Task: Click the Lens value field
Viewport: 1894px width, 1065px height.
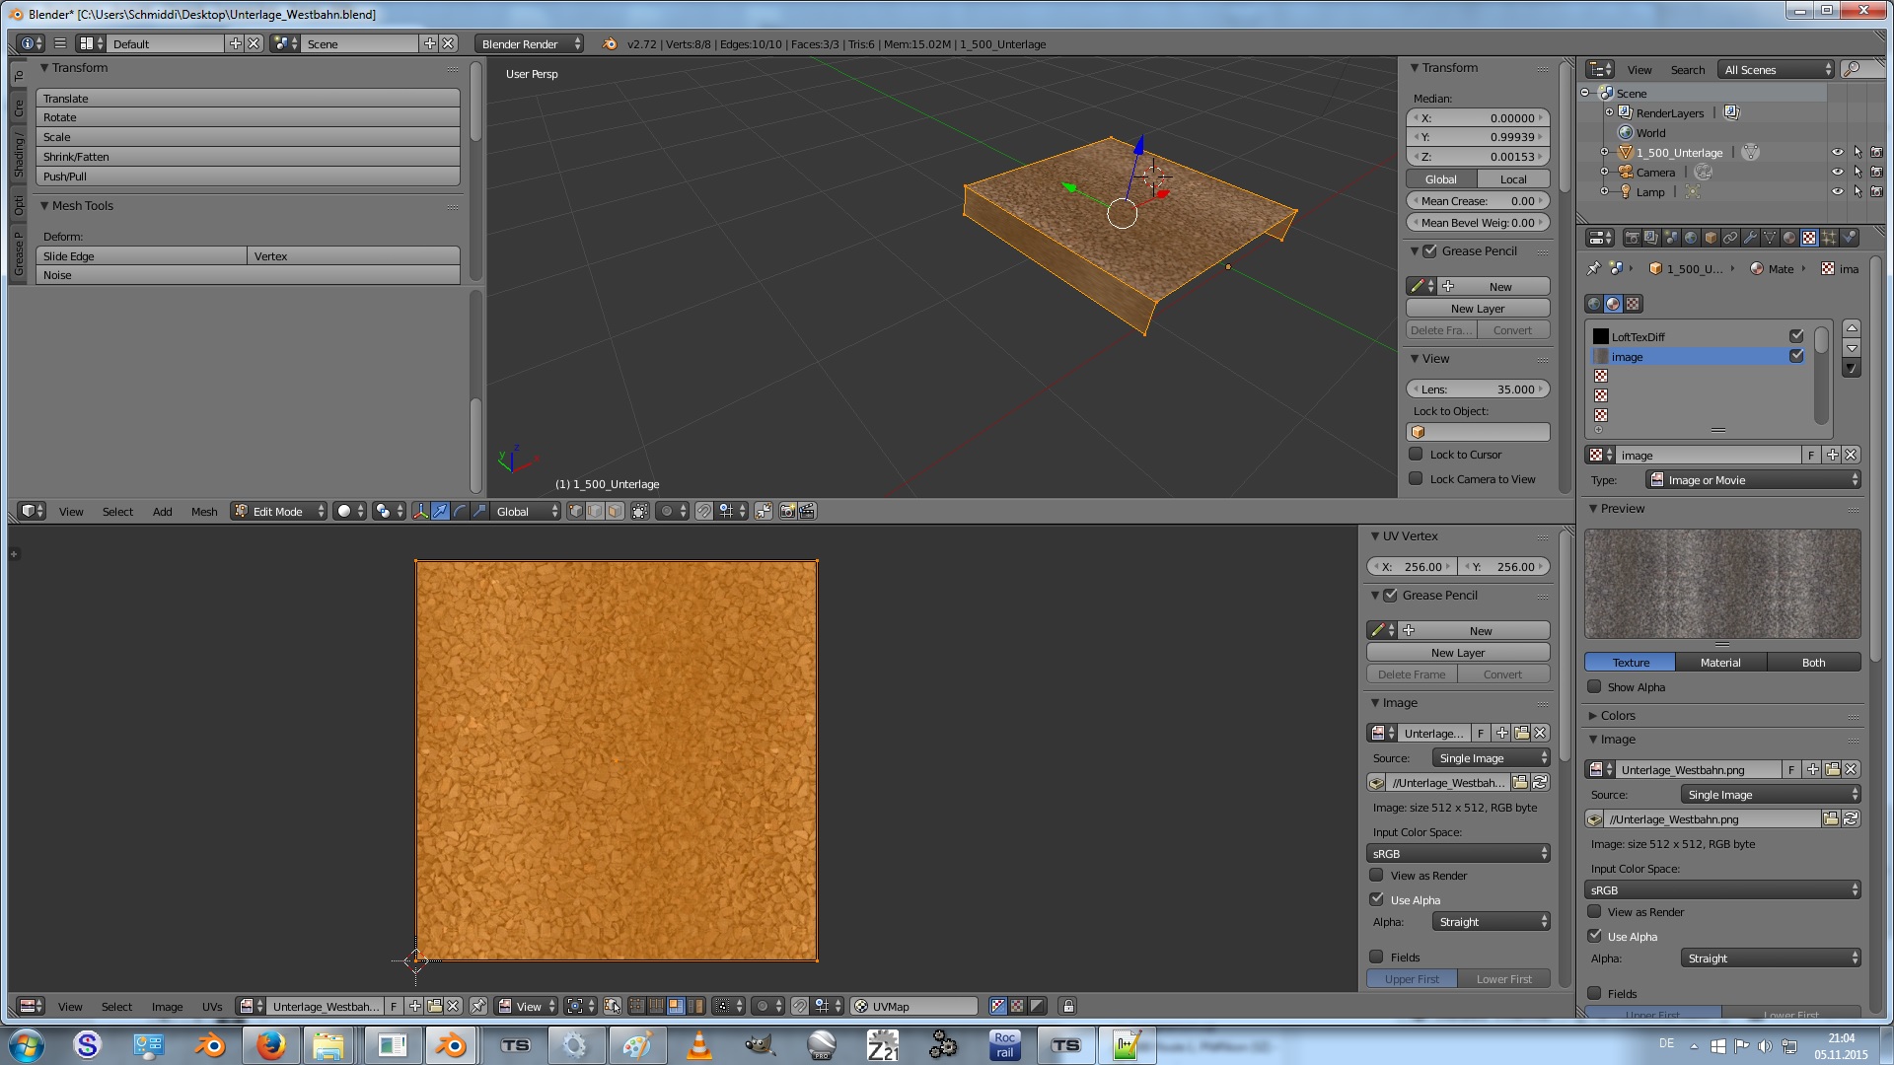Action: 1477,390
